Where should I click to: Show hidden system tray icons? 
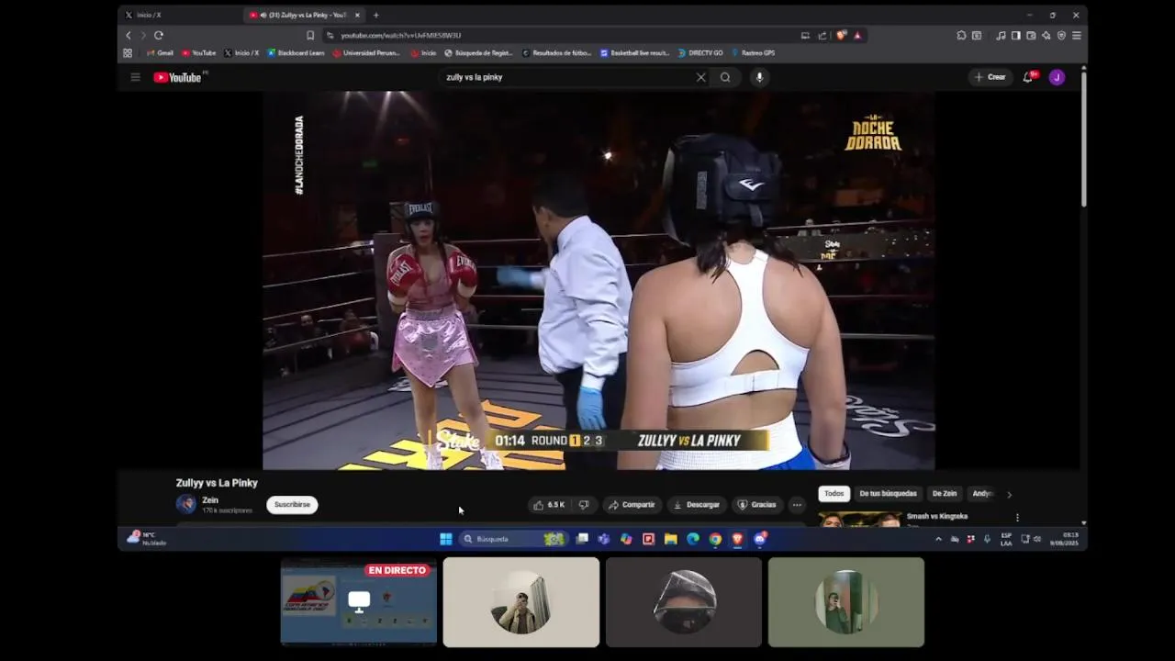pos(938,539)
